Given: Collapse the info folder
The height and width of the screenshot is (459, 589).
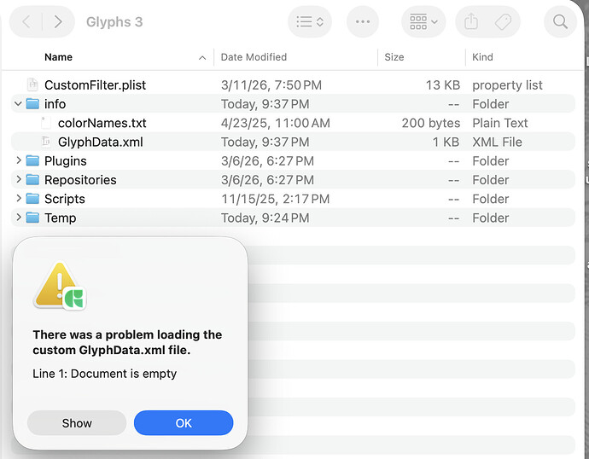Looking at the screenshot, I should pos(18,103).
